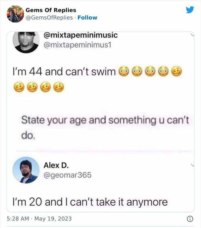
Task: Click the @mixtapeminimusic display name
Action: pyautogui.click(x=80, y=35)
